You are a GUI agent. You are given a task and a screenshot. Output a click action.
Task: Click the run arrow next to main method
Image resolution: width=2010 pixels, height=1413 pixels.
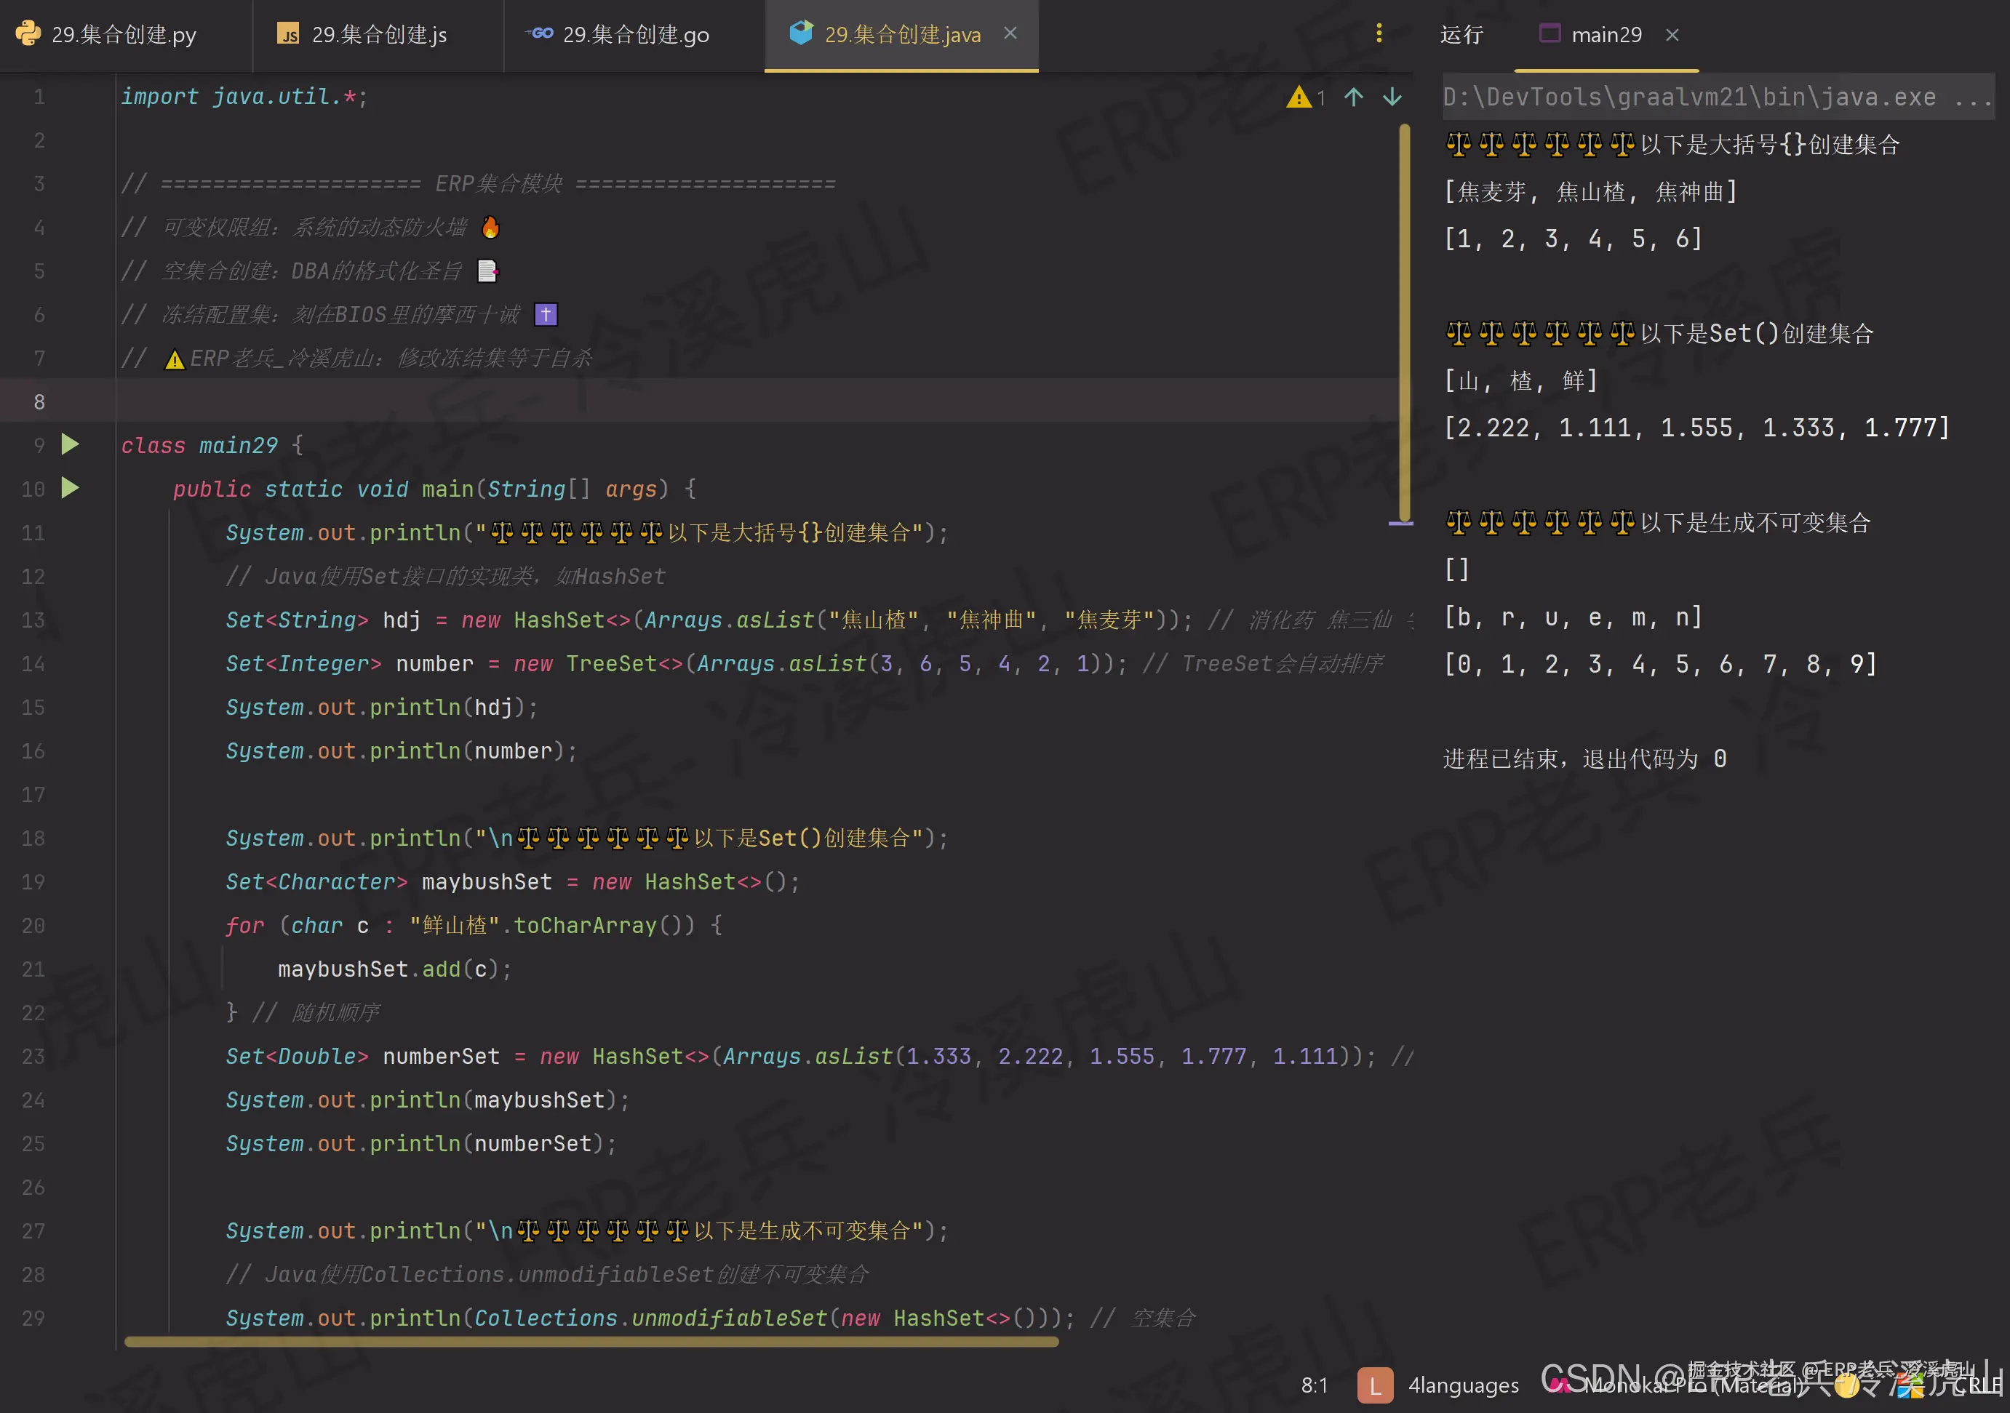coord(70,488)
